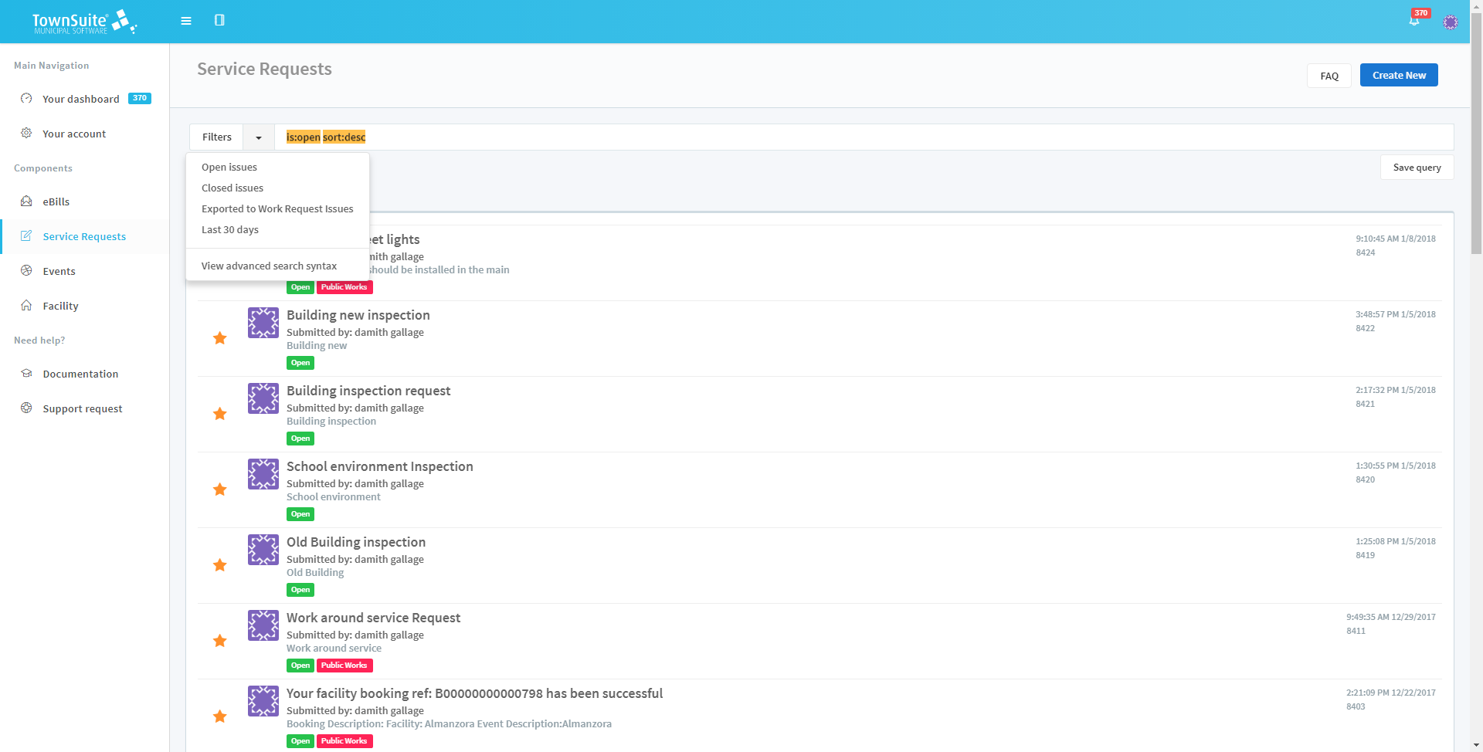
Task: Click the eBills envelope icon
Action: click(x=26, y=201)
